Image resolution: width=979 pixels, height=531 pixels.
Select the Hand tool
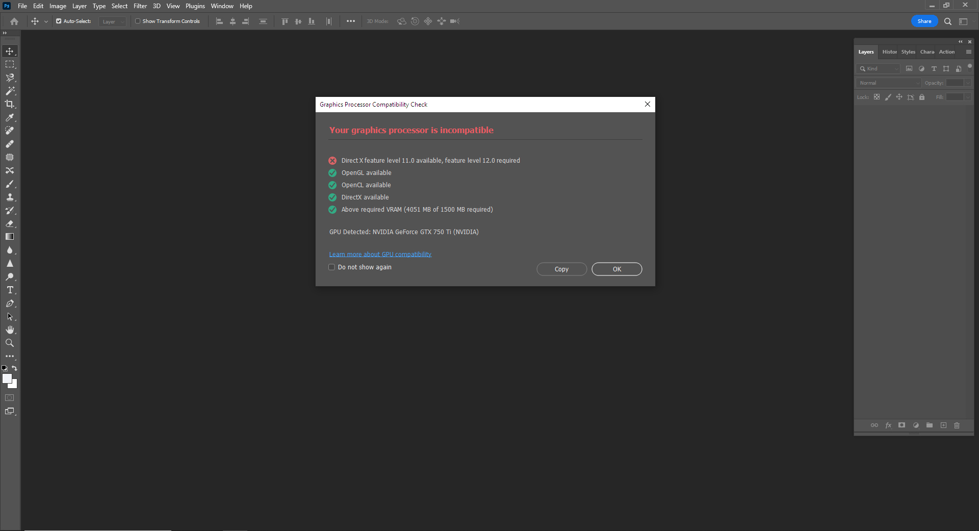(9, 329)
